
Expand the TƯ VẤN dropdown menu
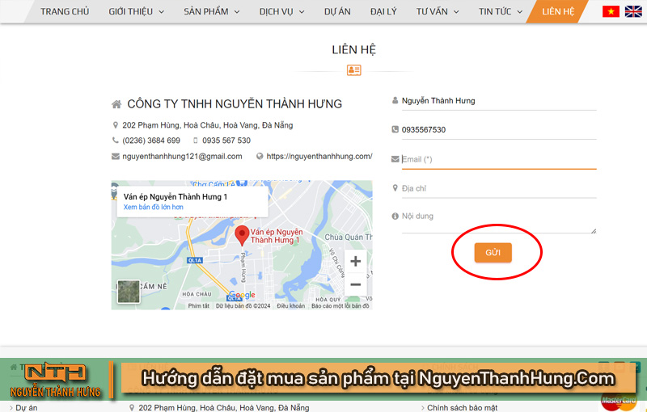point(438,11)
